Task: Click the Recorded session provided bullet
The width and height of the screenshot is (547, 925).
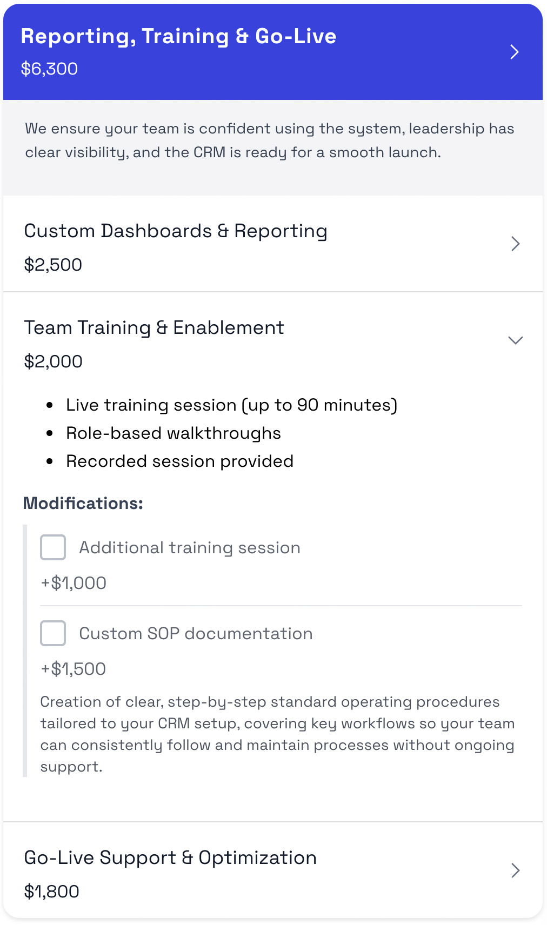Action: [179, 461]
